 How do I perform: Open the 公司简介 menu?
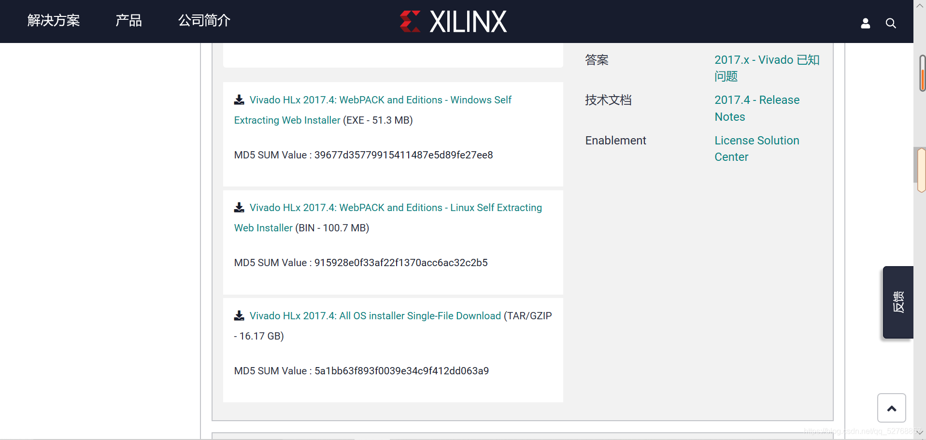(x=204, y=20)
